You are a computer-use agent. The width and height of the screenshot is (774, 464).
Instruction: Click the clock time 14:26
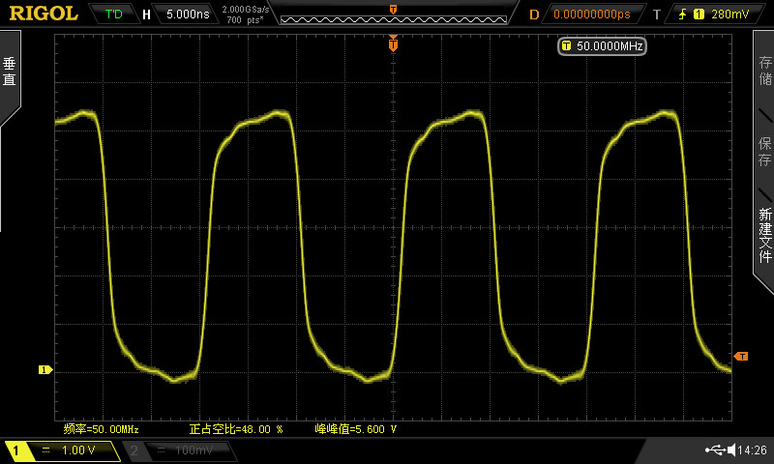tap(753, 449)
